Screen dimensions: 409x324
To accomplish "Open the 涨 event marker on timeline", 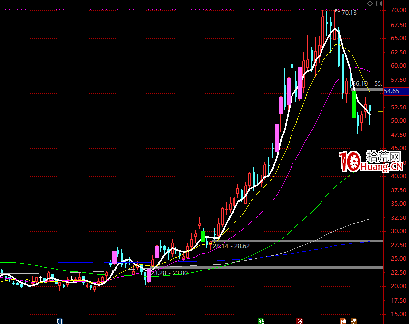I will (299, 321).
